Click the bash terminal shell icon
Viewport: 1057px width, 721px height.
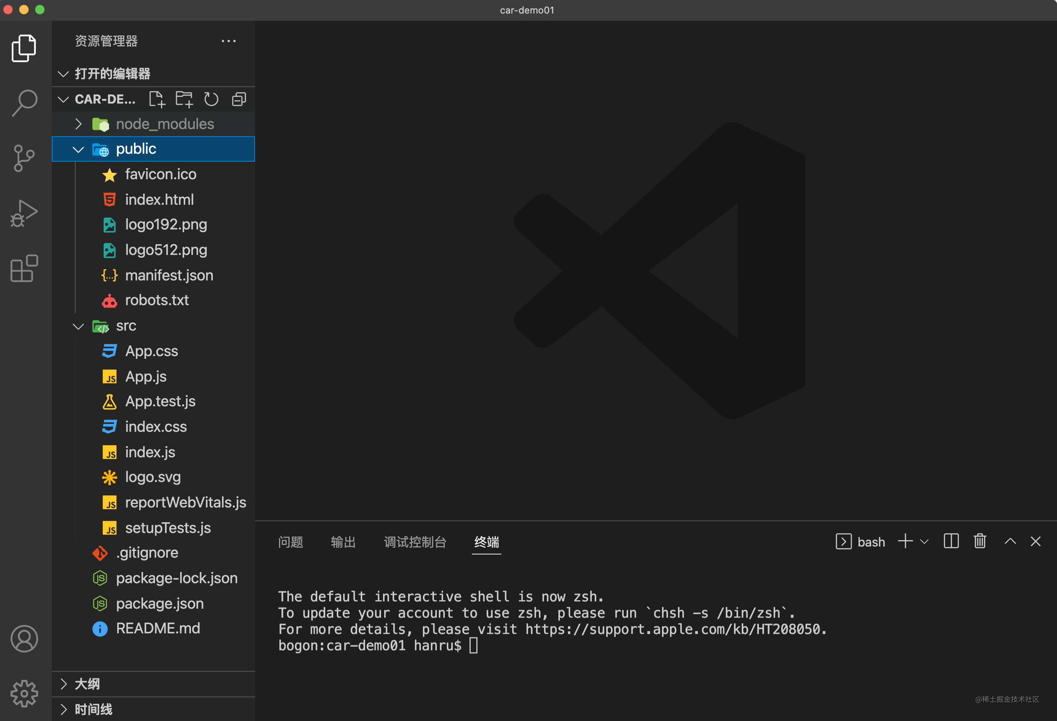(x=844, y=541)
